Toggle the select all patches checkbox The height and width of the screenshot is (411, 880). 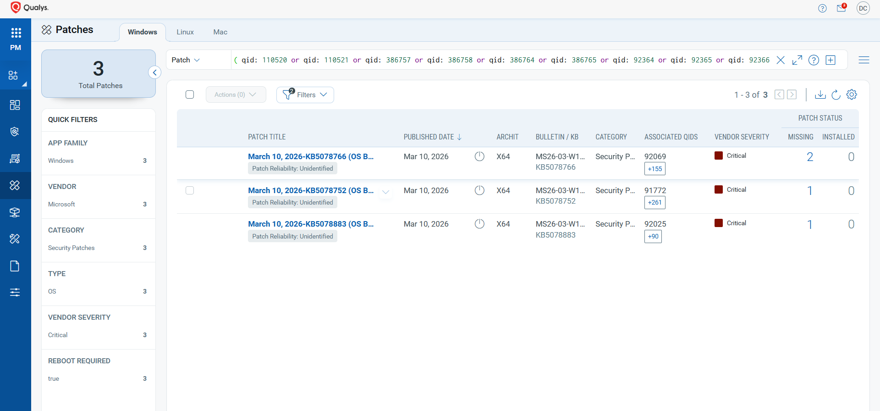[x=190, y=94]
